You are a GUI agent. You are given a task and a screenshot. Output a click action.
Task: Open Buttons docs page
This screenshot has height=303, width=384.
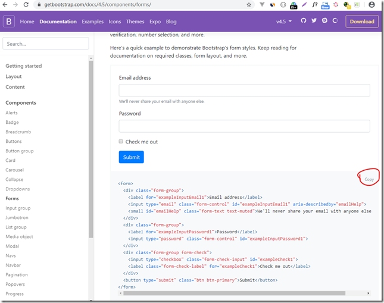(x=14, y=141)
